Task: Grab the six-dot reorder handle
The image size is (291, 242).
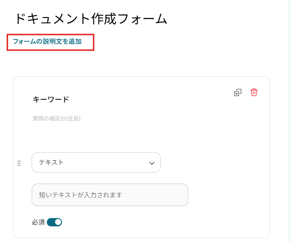Action: tap(19, 163)
